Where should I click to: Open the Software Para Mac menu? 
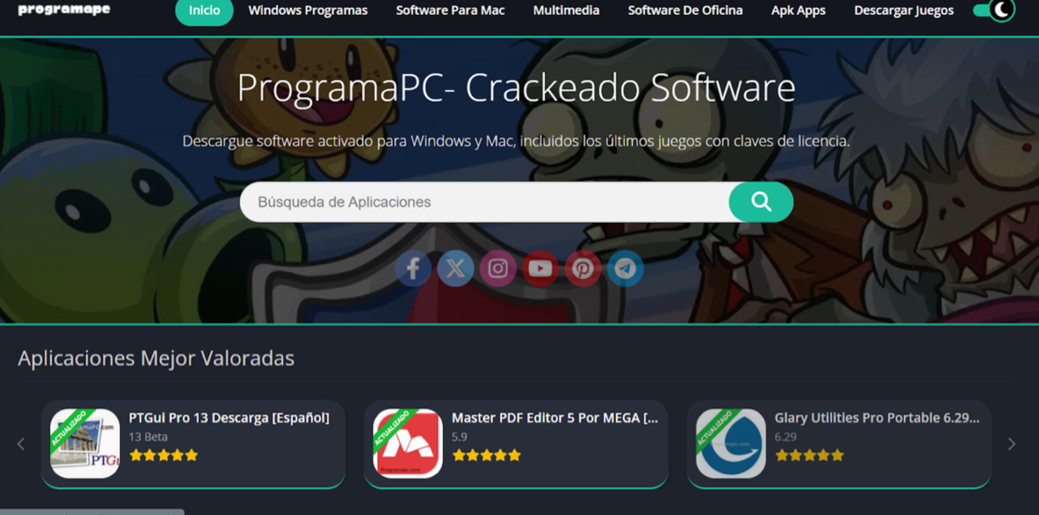tap(450, 10)
